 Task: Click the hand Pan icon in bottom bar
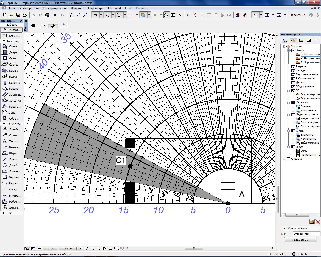point(104,248)
